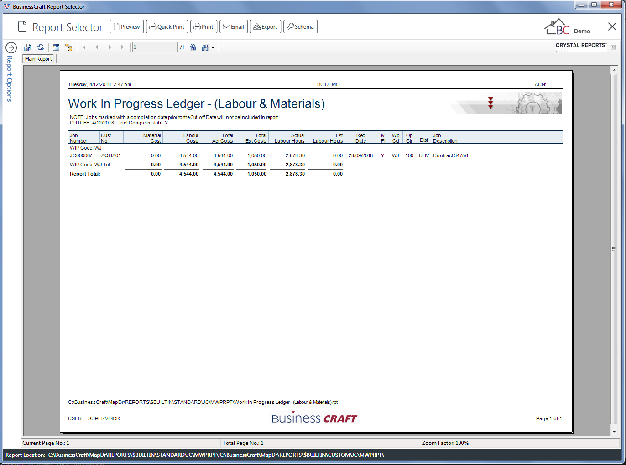Close the Report Selector with the X icon

coord(612,26)
